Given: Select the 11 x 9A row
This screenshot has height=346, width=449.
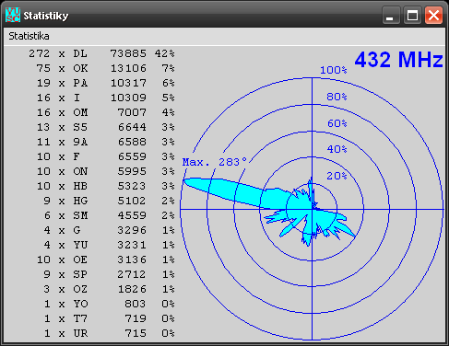Looking at the screenshot, I should (105, 142).
